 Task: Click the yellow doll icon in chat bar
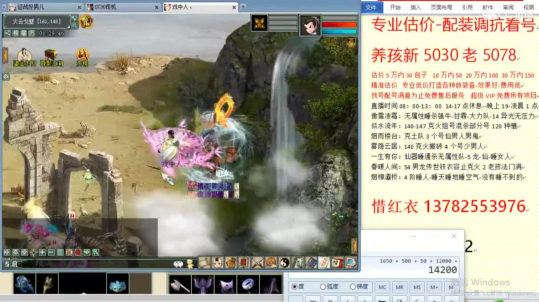point(190,264)
